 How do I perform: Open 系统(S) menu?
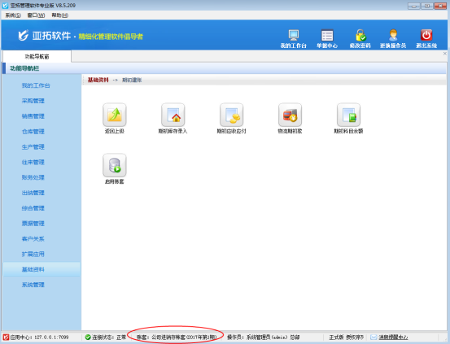[x=13, y=15]
